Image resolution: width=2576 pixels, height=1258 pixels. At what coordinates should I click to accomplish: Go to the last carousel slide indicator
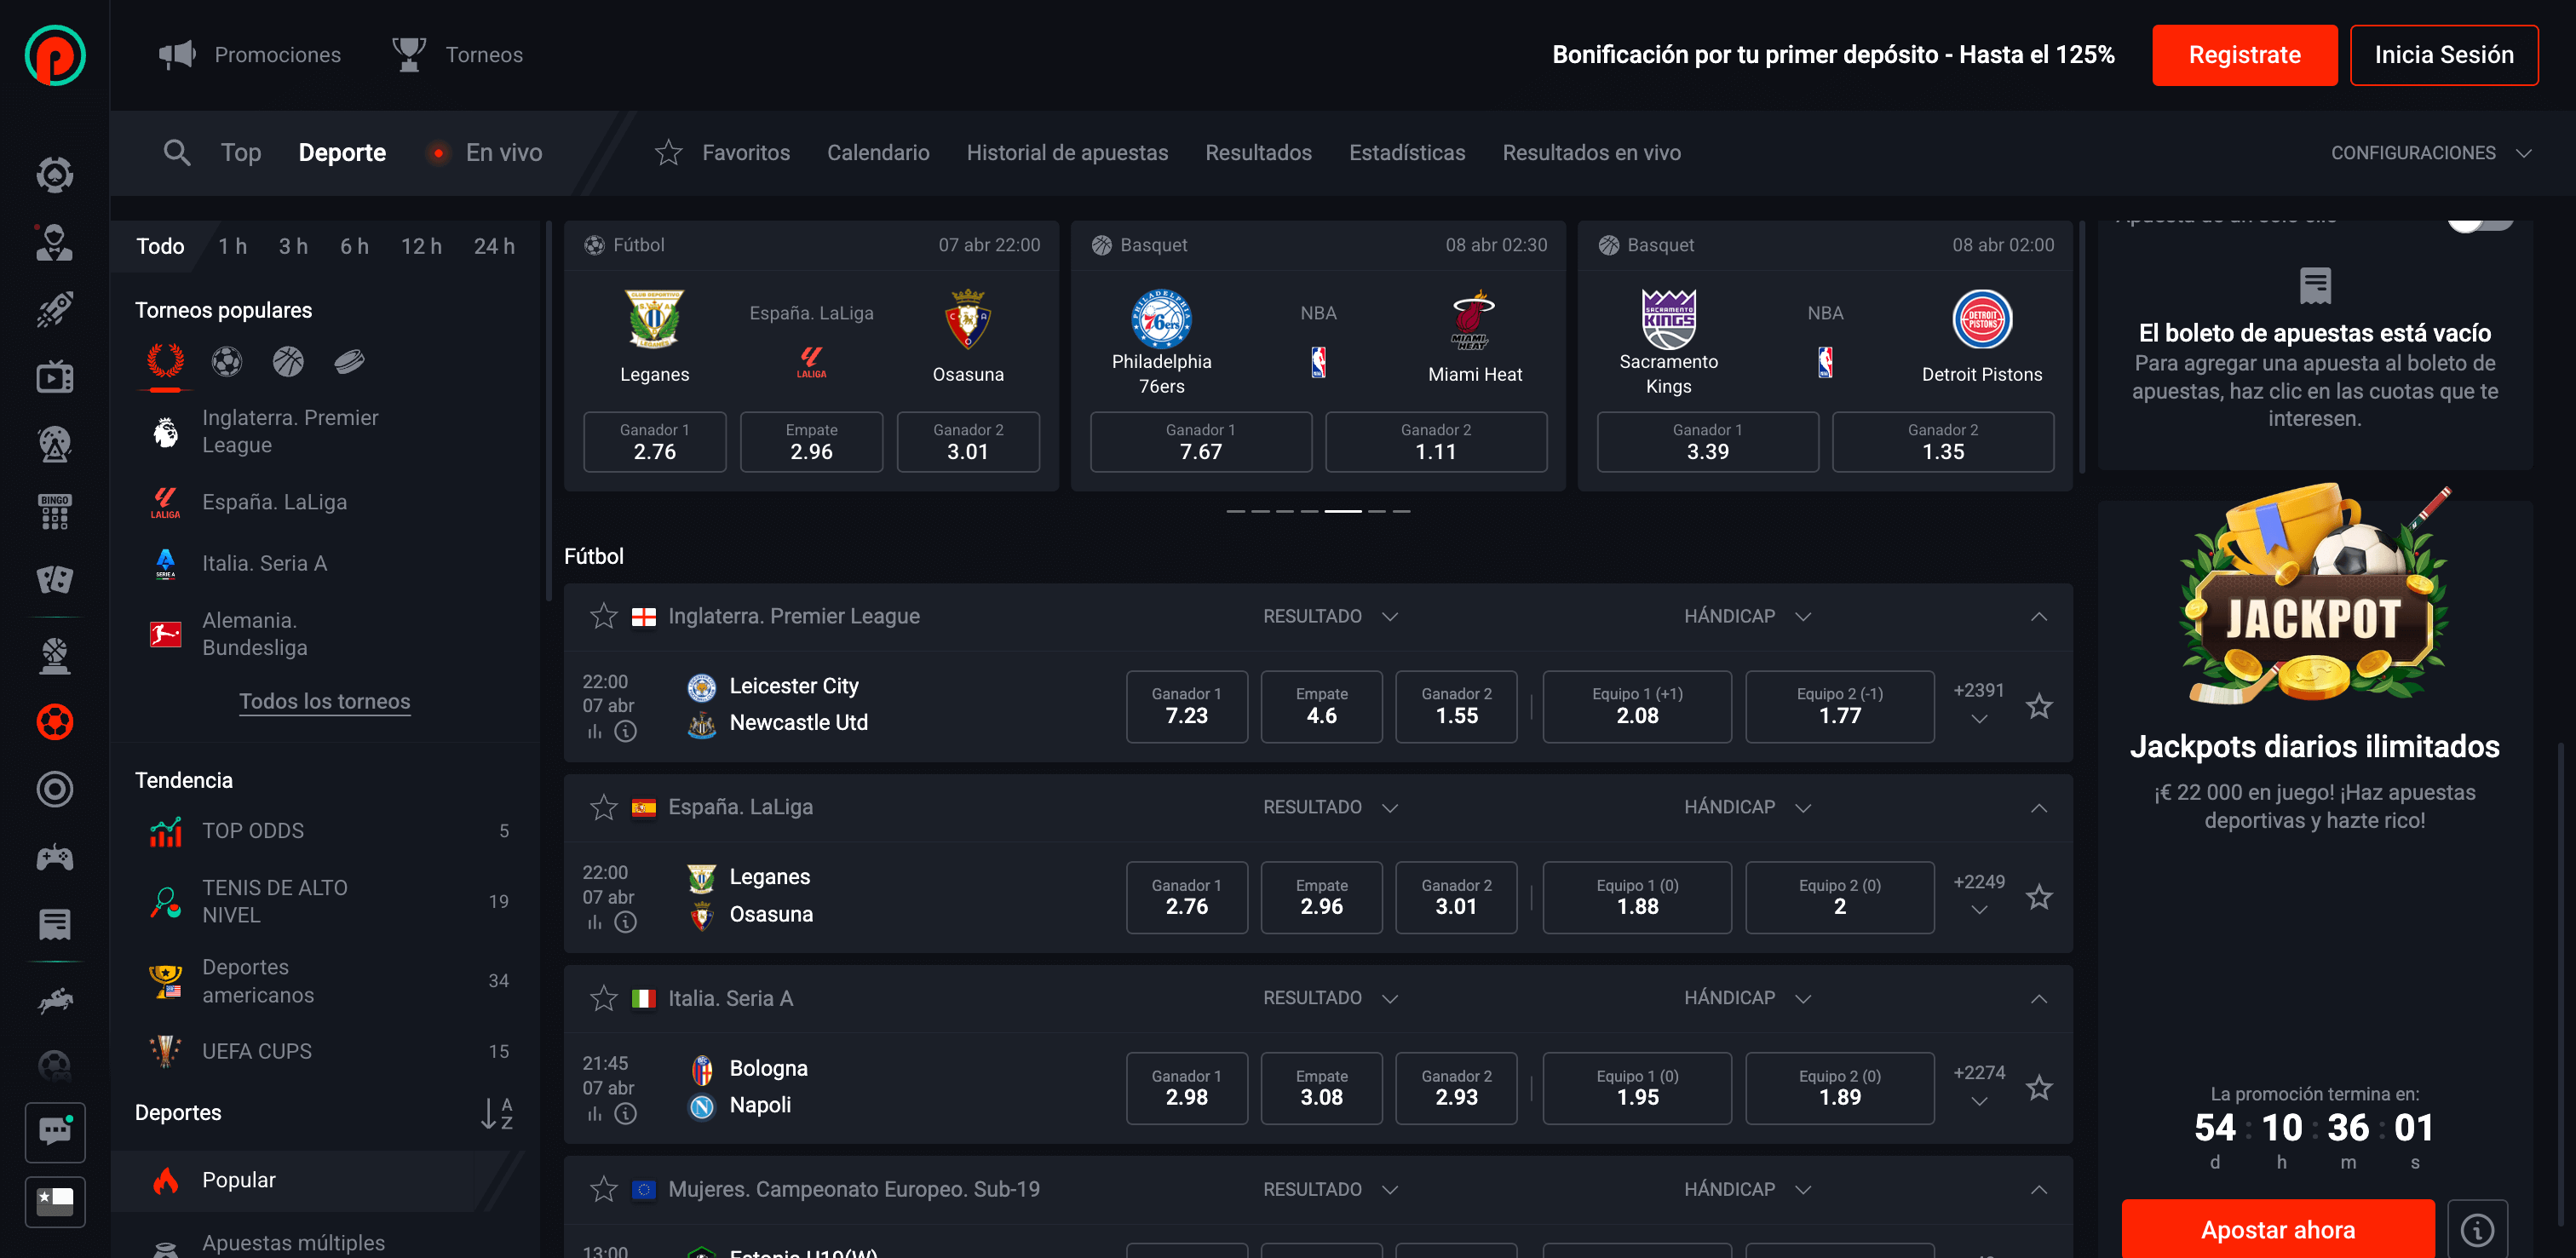(1401, 511)
